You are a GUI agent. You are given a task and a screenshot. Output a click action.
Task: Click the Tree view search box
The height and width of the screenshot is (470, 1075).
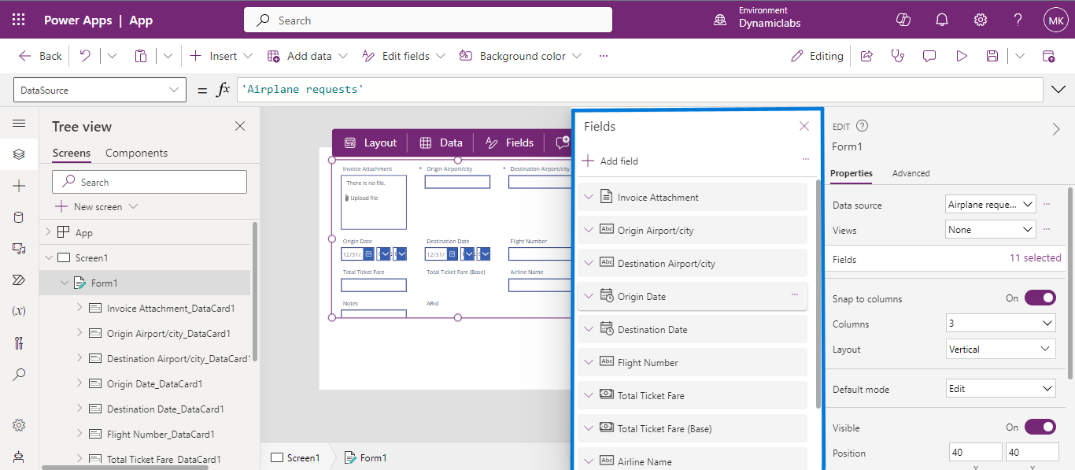coord(150,182)
